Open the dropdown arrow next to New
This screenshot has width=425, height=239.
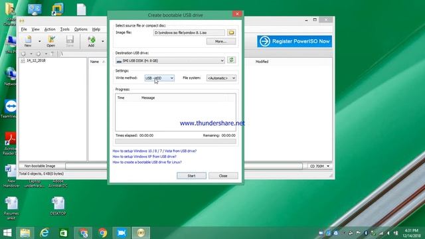click(x=40, y=41)
